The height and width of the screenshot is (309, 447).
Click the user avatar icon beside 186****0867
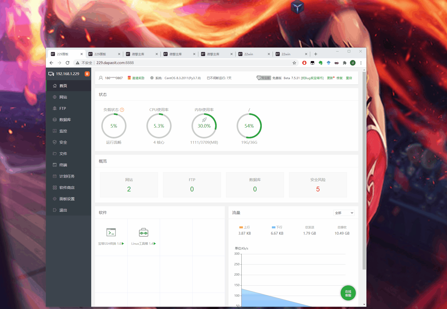(101, 78)
